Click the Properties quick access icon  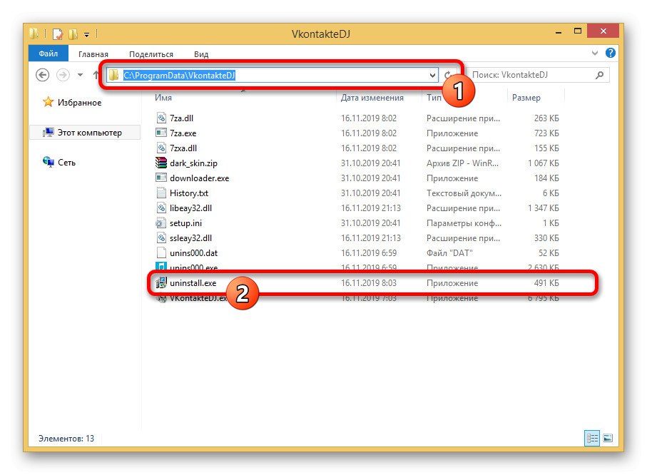coord(58,34)
